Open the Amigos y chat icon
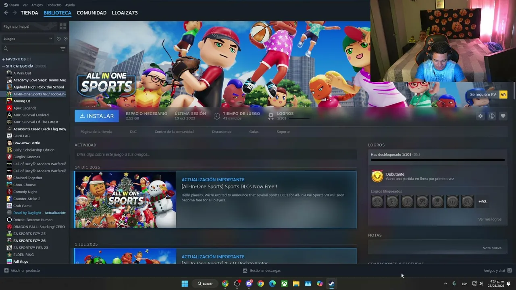Viewport: 516px width, 290px height. tap(510, 271)
